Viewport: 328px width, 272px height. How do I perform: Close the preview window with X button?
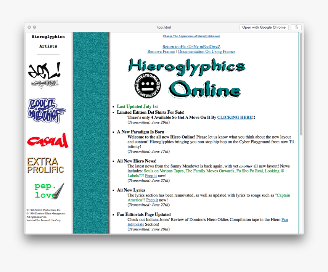click(29, 27)
